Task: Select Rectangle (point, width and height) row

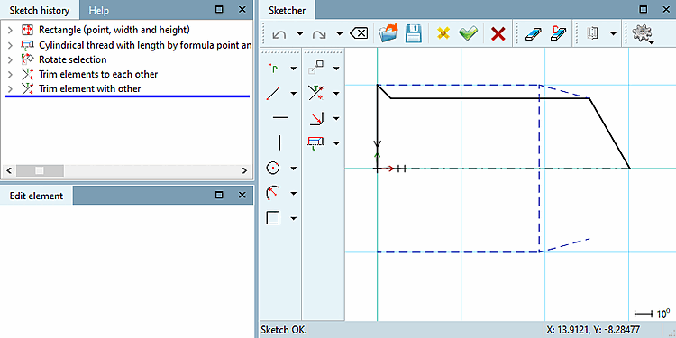Action: (x=114, y=30)
